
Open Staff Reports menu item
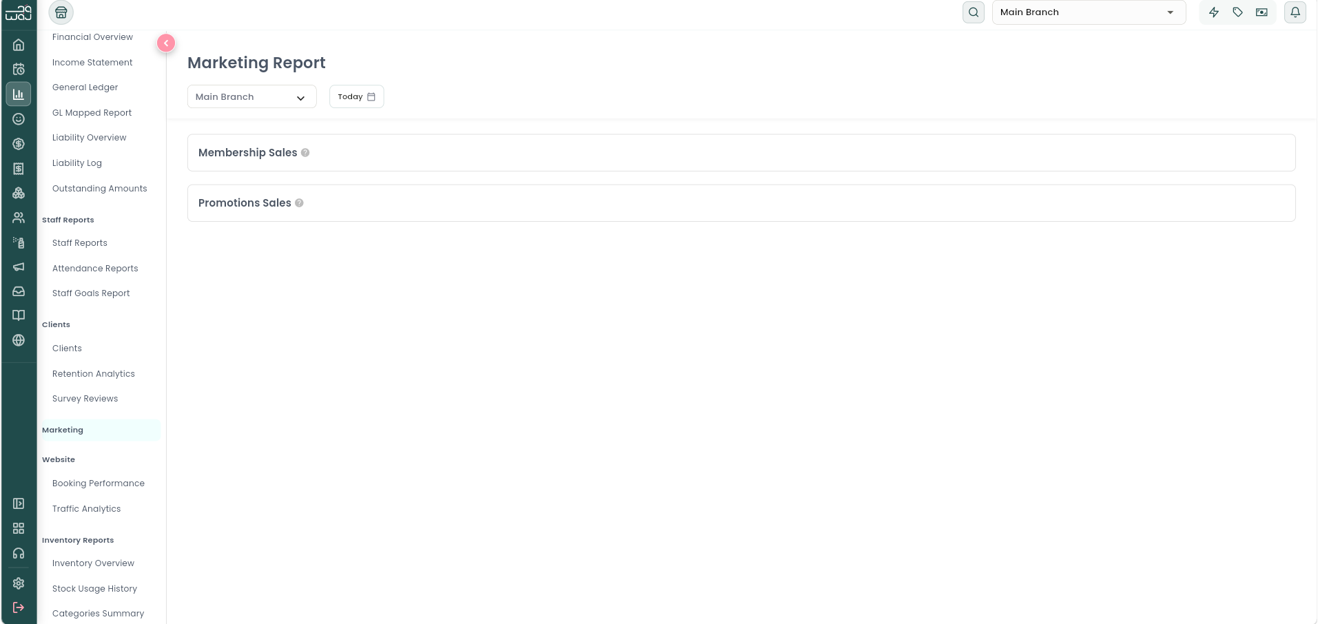click(x=80, y=243)
